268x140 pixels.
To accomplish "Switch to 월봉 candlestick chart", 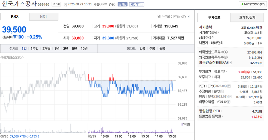I will click(162, 48).
